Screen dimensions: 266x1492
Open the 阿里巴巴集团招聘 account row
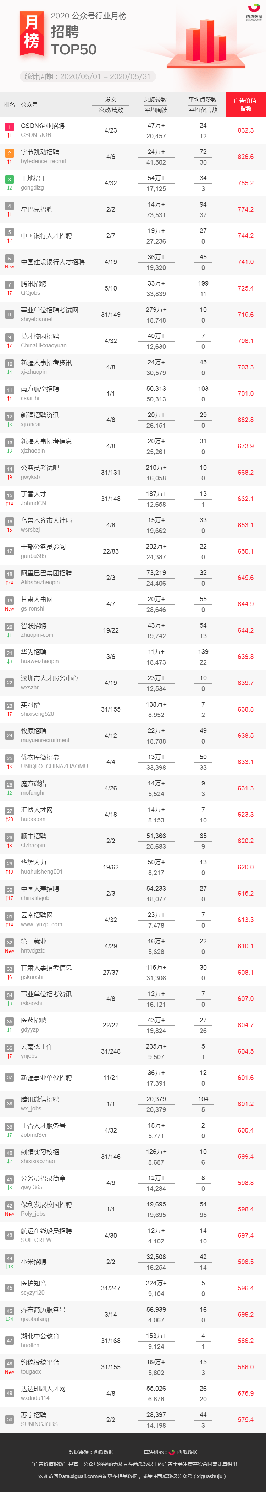coord(133,578)
